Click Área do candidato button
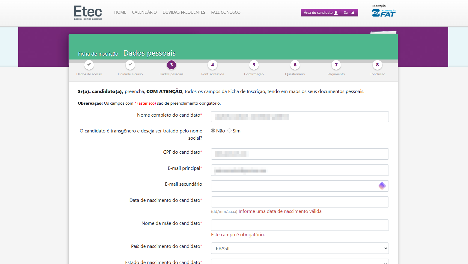The image size is (468, 264). tap(320, 13)
